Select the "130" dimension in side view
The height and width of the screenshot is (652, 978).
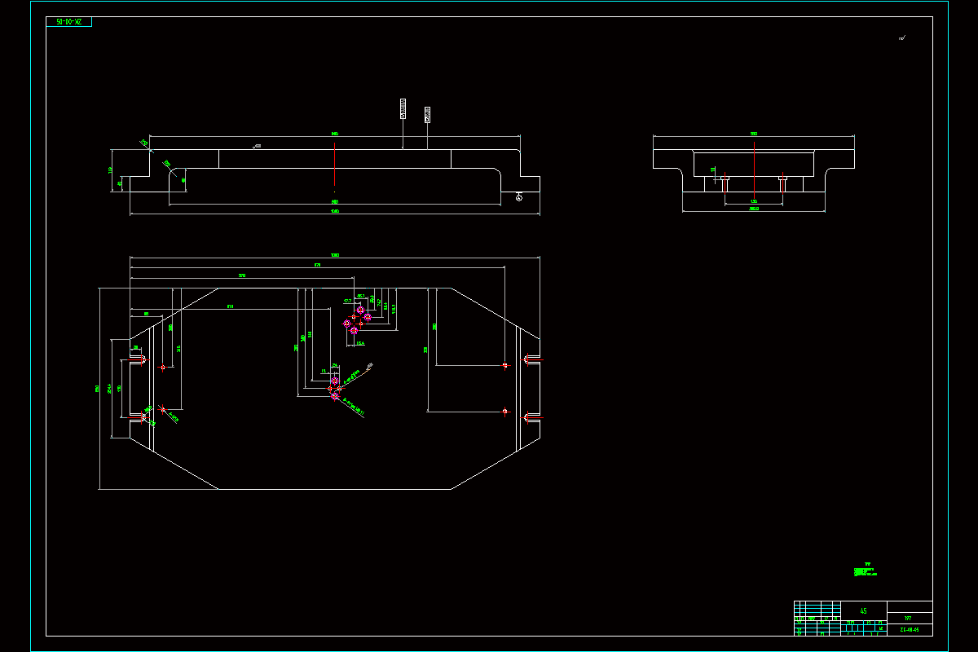click(754, 201)
